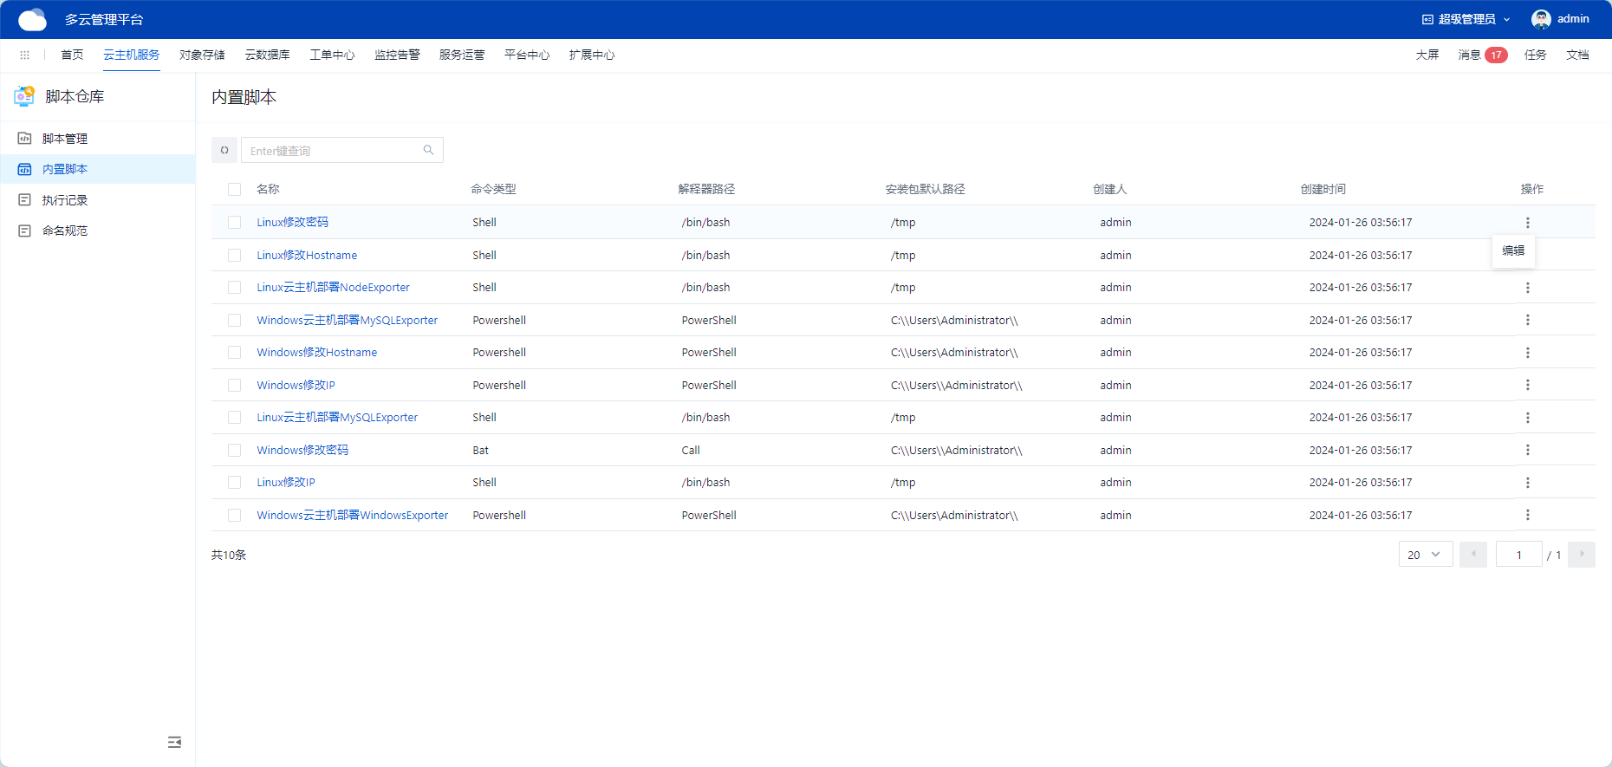Click the cloud logo in header
Image resolution: width=1612 pixels, height=767 pixels.
point(32,19)
